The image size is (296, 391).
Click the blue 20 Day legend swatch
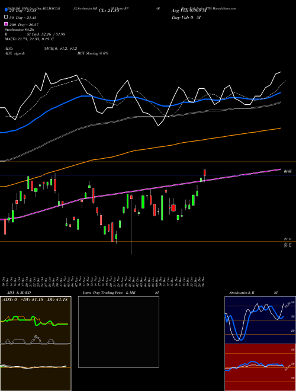click(x=6, y=9)
